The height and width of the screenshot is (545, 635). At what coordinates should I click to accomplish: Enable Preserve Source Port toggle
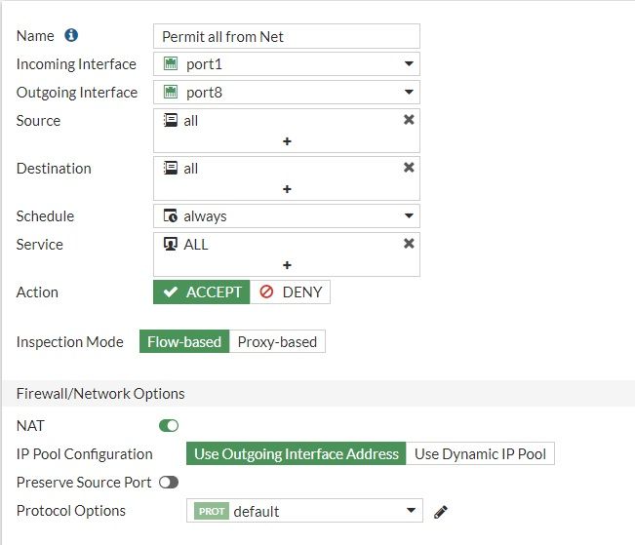(169, 483)
